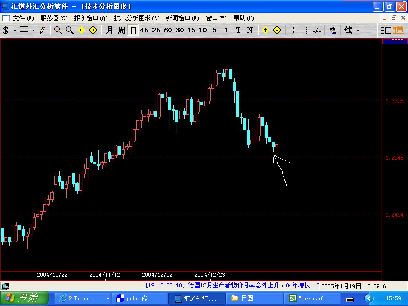408x306 pixels.
Task: Select the pencil drawing tool
Action: click(43, 30)
